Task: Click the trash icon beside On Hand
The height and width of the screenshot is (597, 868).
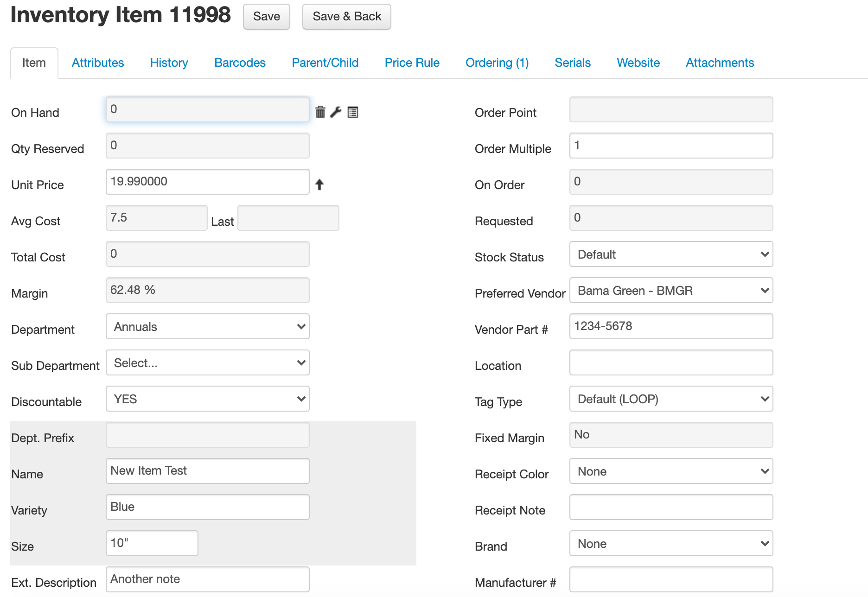Action: click(x=320, y=112)
